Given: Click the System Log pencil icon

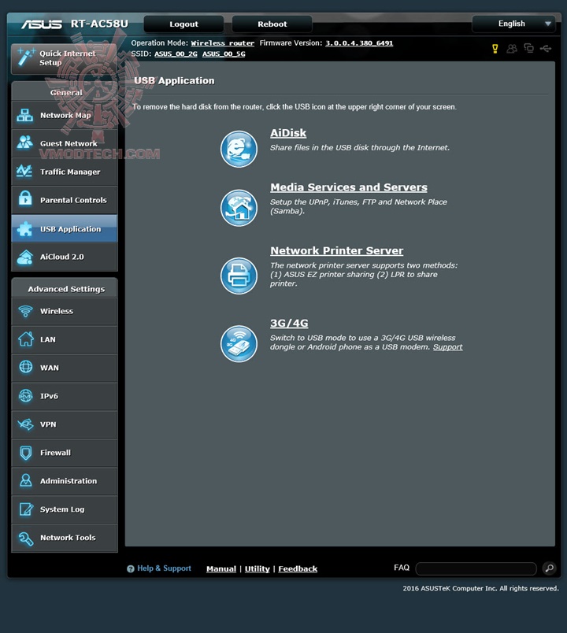Looking at the screenshot, I should pos(26,509).
